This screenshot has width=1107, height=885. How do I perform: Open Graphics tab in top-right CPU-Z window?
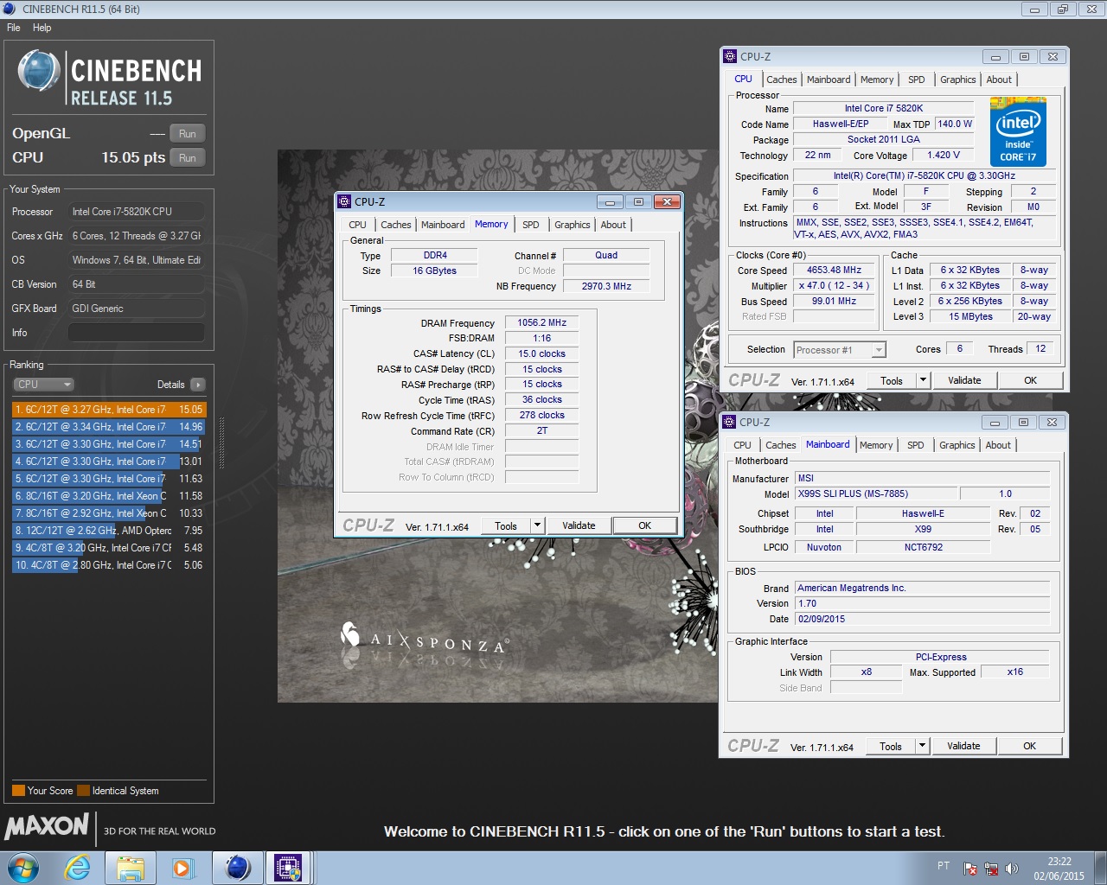coord(958,80)
